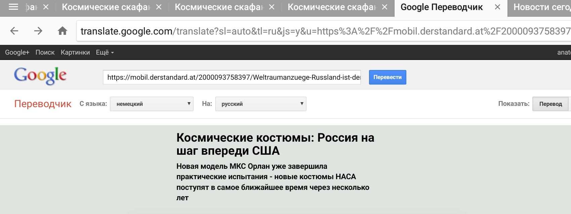This screenshot has width=571, height=214.
Task: Go forward with the right arrow icon
Action: point(38,31)
